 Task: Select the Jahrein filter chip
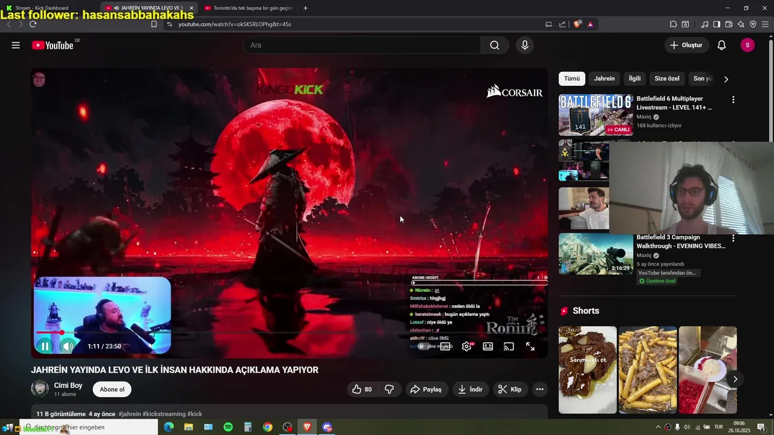point(604,79)
